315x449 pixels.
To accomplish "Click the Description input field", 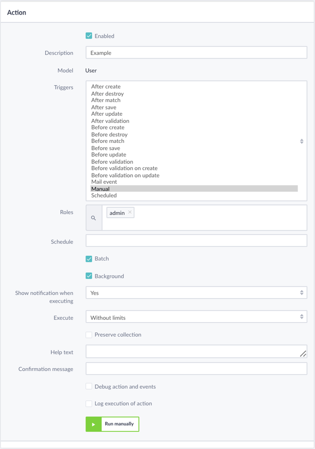I will coord(197,53).
